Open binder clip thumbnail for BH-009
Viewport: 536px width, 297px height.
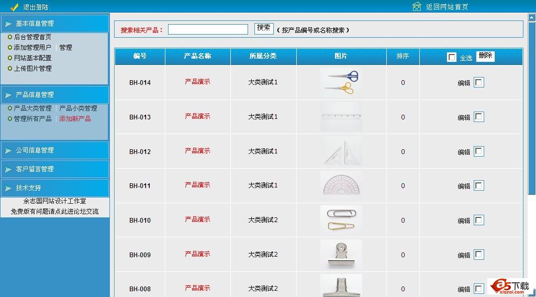click(341, 254)
